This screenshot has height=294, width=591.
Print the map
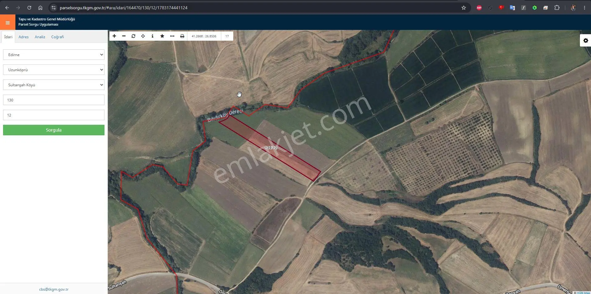(x=182, y=36)
